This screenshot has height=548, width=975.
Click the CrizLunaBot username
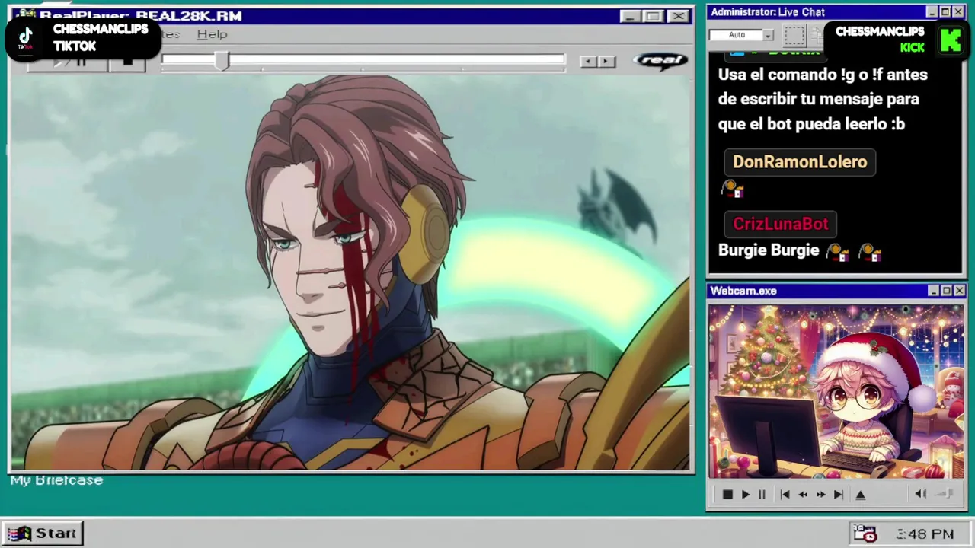(x=780, y=224)
